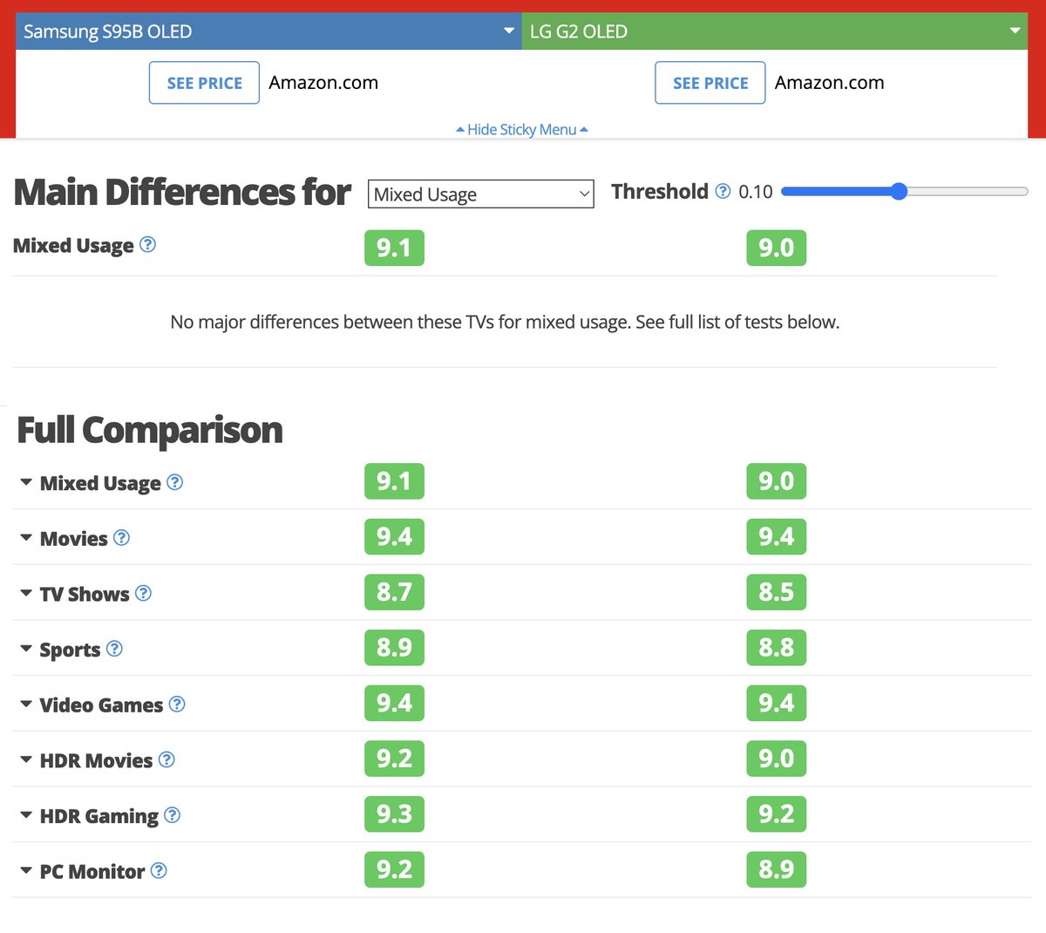Viewport: 1046px width, 933px height.
Task: Click the Threshold help question mark icon
Action: point(723,191)
